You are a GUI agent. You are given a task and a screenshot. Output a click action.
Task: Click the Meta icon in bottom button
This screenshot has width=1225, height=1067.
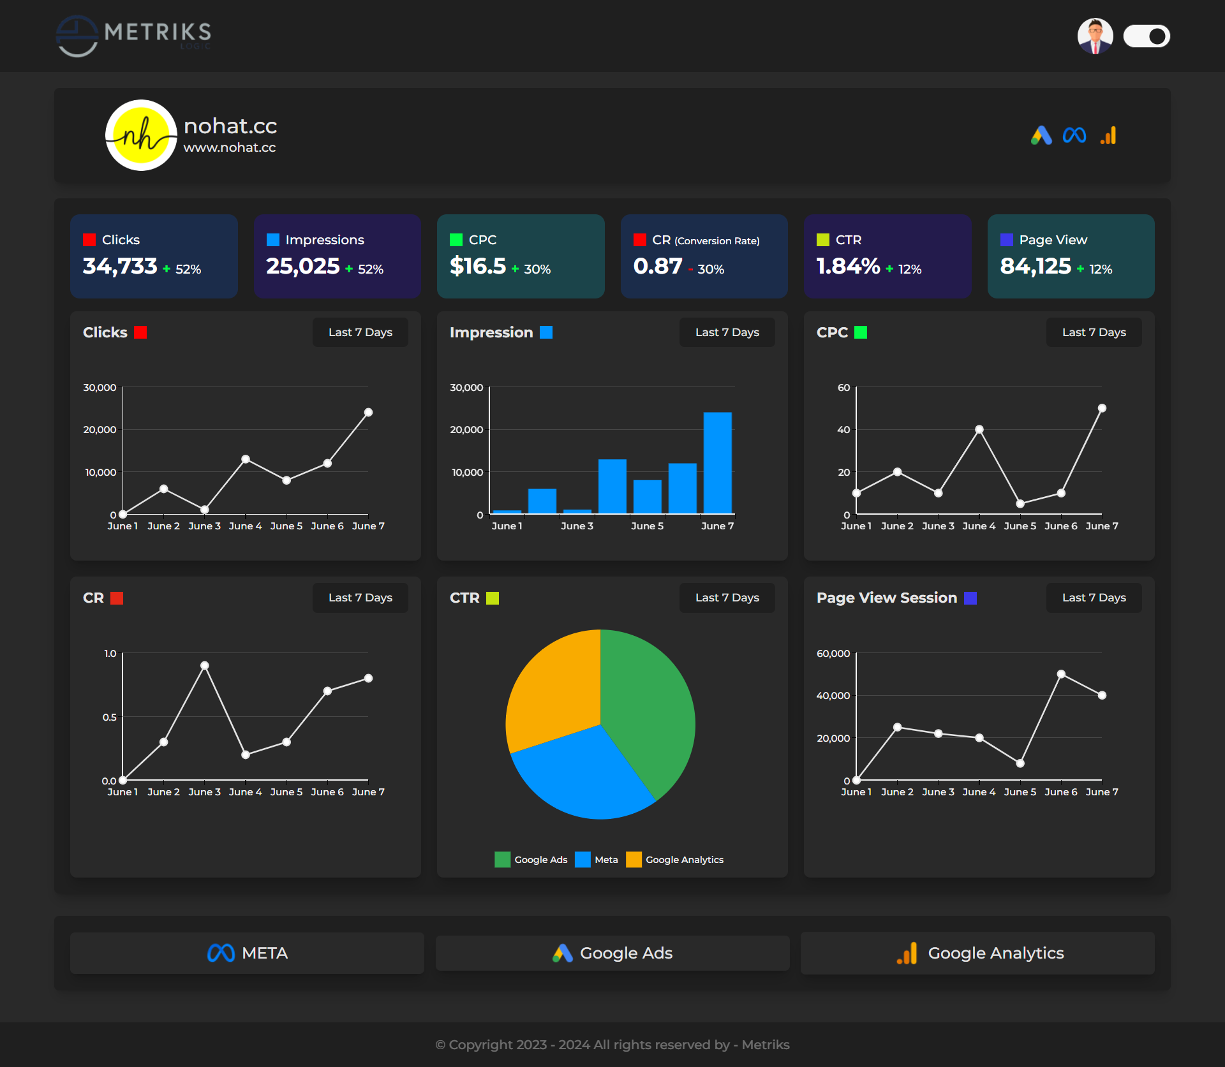[221, 953]
